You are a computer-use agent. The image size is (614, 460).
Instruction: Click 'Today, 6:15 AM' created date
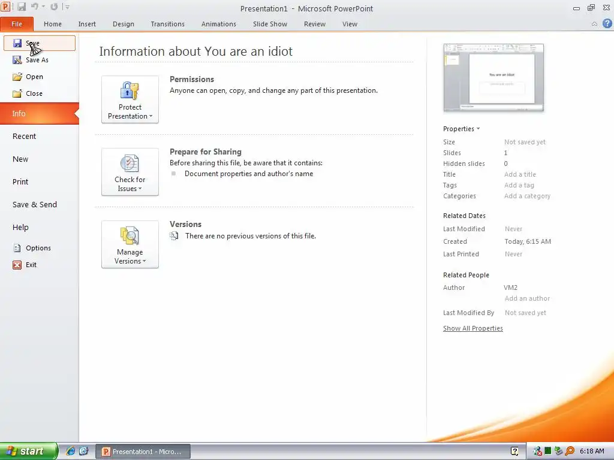coord(528,241)
